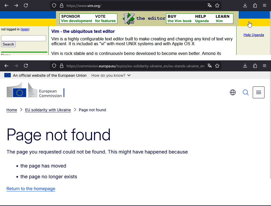
Task: Click padlock icon in vim.org address bar
Action: (x=62, y=6)
